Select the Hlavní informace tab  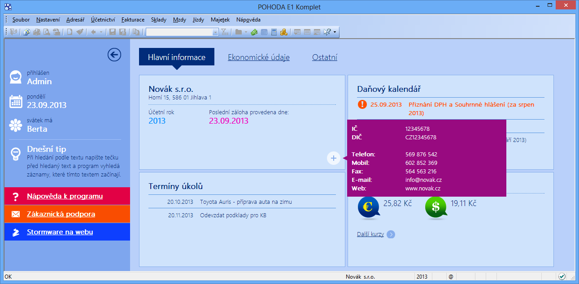click(177, 57)
